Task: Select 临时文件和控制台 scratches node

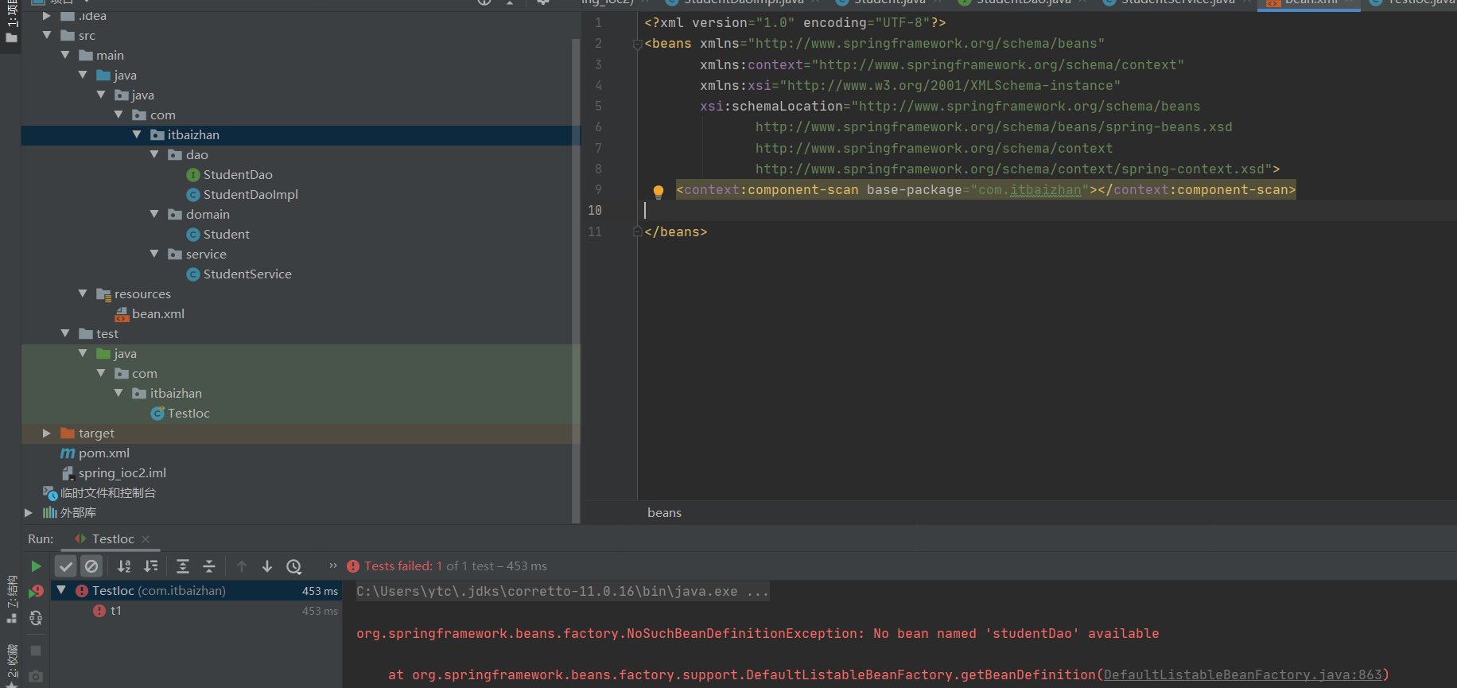Action: (x=108, y=493)
